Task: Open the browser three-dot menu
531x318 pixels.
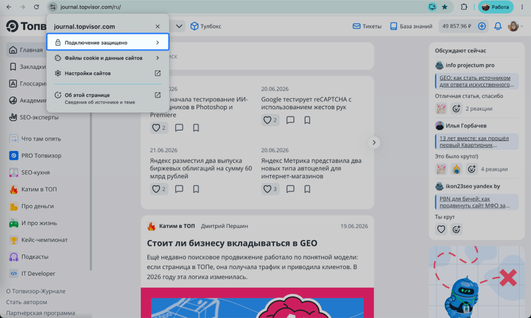Action: point(522,7)
